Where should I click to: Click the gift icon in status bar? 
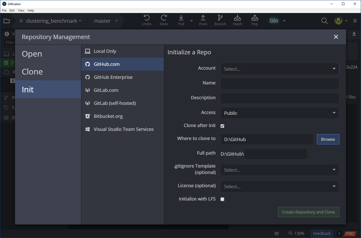coord(277,233)
